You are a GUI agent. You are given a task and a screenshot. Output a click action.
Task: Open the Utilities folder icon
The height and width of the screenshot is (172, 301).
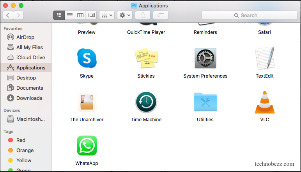click(205, 102)
